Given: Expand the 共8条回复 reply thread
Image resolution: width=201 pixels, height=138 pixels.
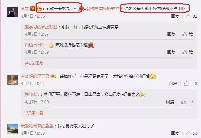Looking at the screenshot, I should pos(34,63).
